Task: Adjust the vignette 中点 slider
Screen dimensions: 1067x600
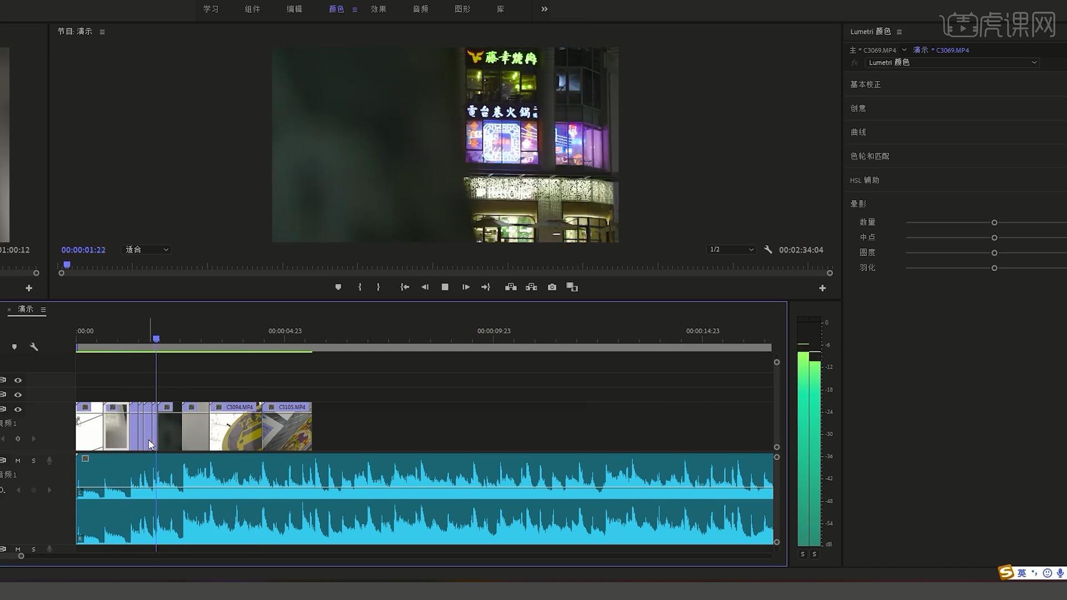Action: tap(994, 238)
